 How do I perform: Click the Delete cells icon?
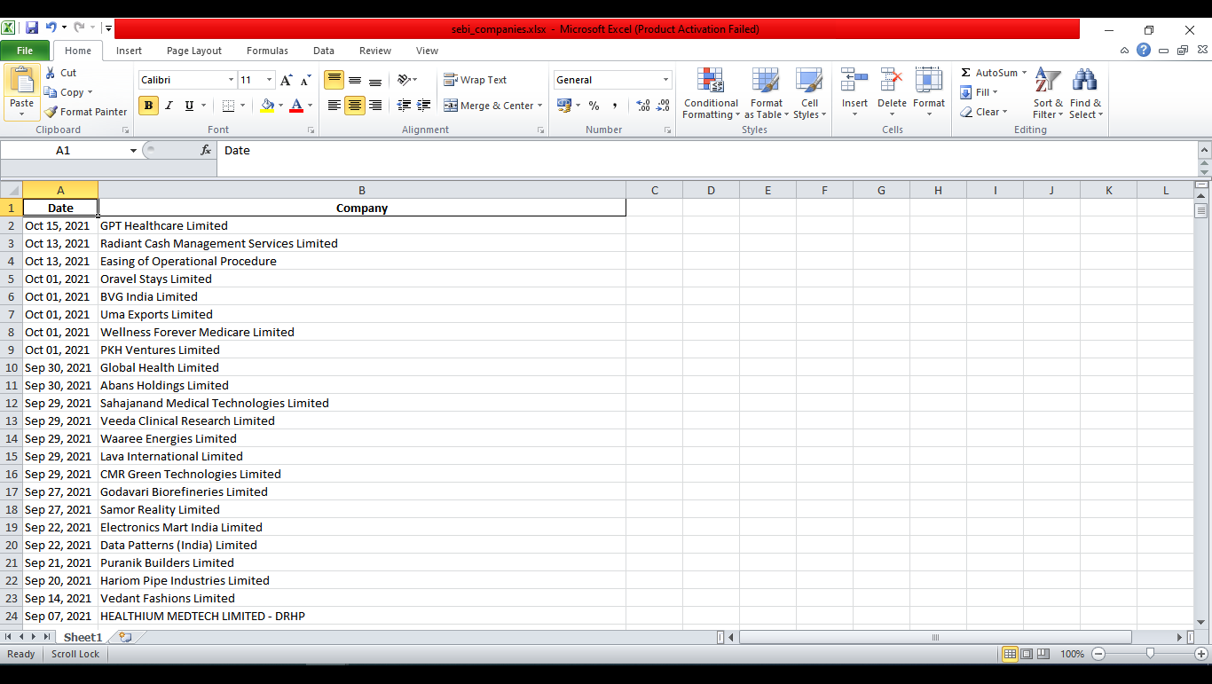tap(892, 80)
